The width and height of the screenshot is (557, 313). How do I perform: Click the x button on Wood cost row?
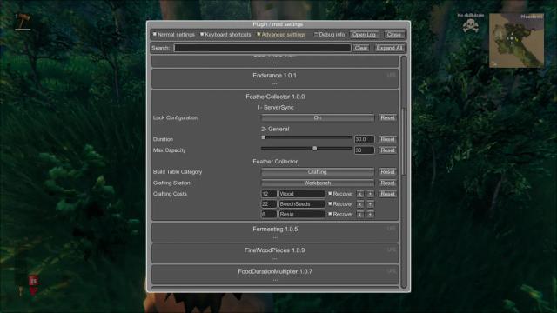pyautogui.click(x=359, y=194)
